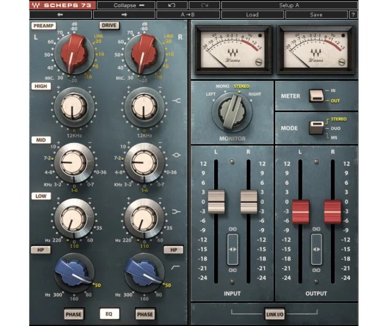
Task: Click the right channel 12KHz high knob
Action: [144, 107]
